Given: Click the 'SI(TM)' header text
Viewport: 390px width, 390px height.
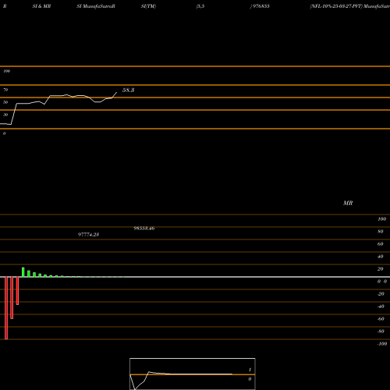Looking at the screenshot, I should point(148,6).
